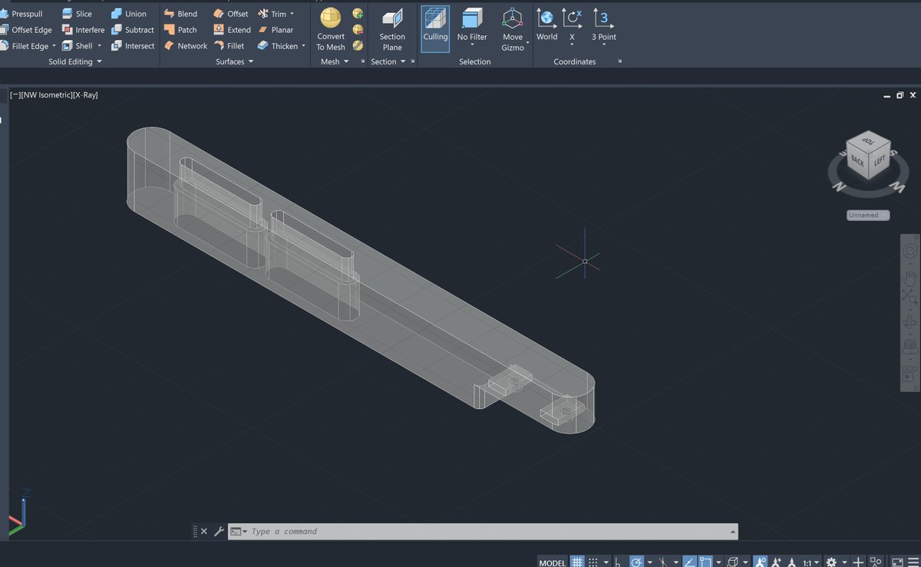This screenshot has width=921, height=567.
Task: Toggle 2D object snap in status bar
Action: click(x=706, y=562)
